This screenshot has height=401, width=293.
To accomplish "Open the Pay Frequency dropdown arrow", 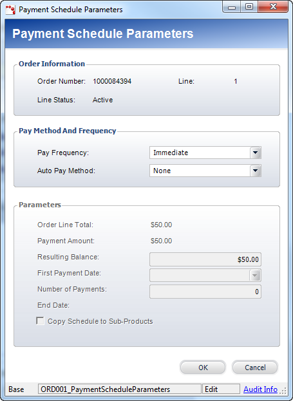I will [256, 153].
